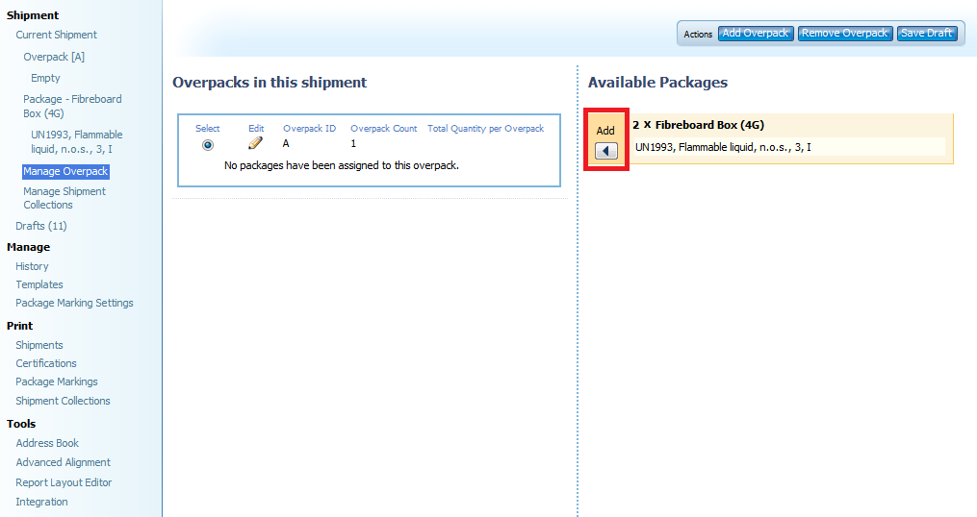
Task: Select the 2 × Fibreboard Box (4G) package
Action: [x=698, y=125]
